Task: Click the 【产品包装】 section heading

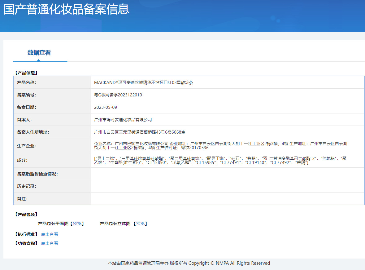Action: click(x=26, y=215)
